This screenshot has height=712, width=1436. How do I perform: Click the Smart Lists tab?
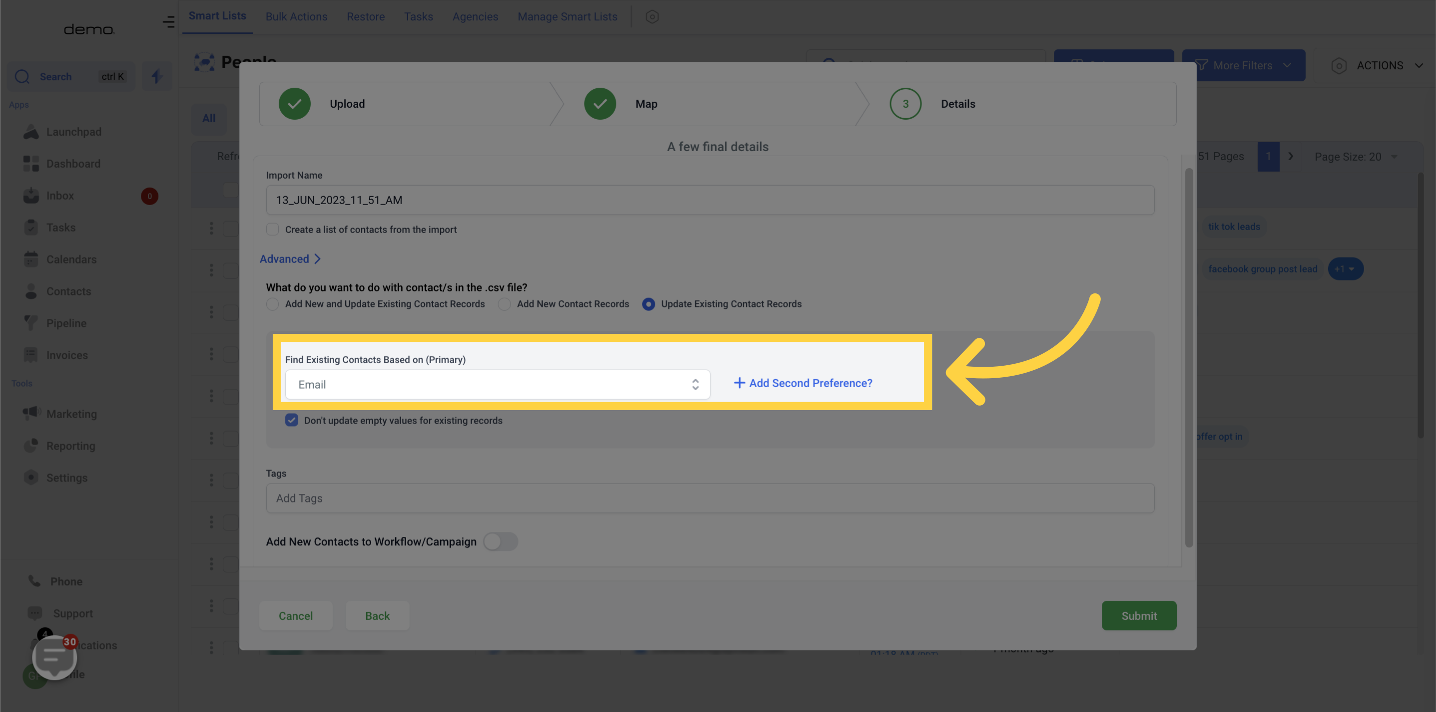tap(217, 16)
